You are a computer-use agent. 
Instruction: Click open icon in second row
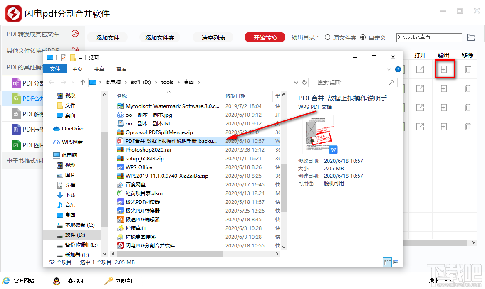tap(420, 88)
